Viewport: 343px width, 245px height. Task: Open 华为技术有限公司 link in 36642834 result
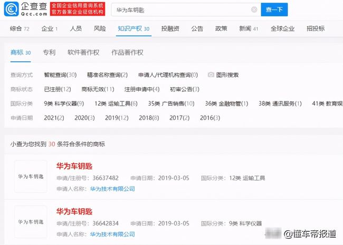pyautogui.click(x=112, y=234)
